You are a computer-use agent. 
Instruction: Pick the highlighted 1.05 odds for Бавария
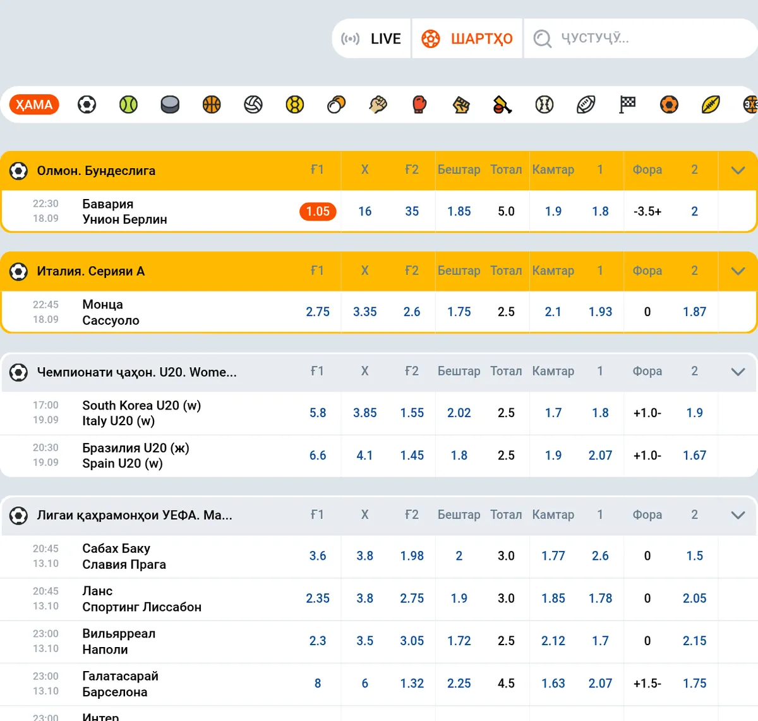[318, 212]
